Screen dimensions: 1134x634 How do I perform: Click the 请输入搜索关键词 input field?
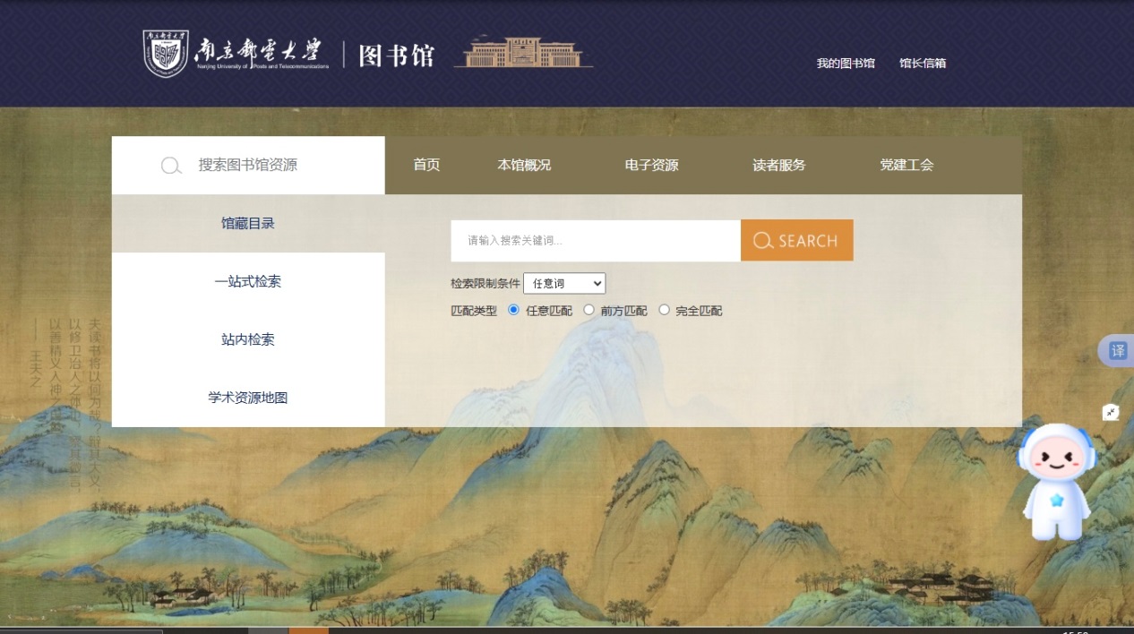[x=596, y=241]
